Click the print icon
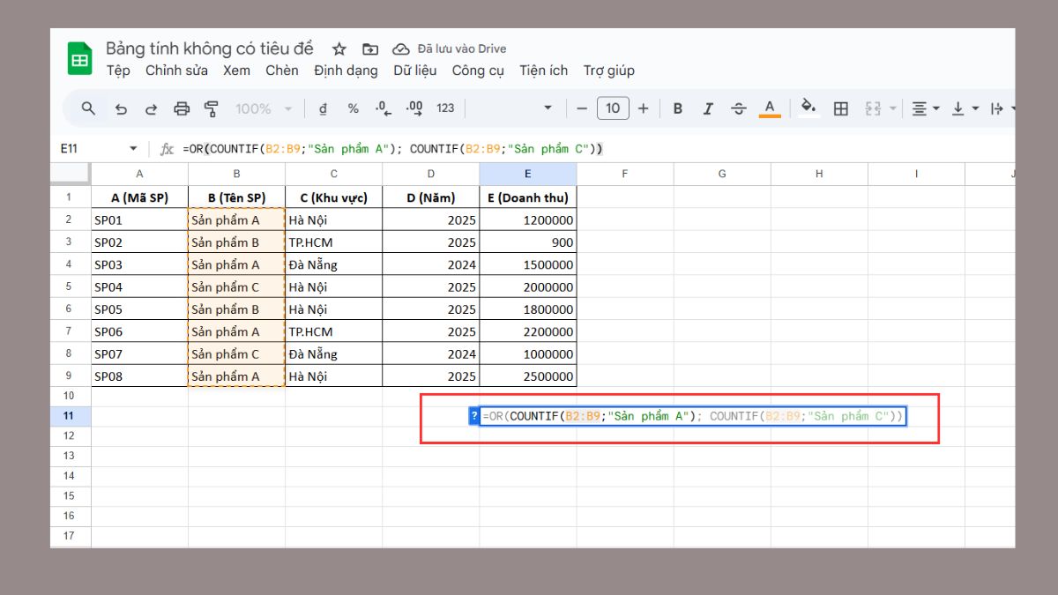The width and height of the screenshot is (1058, 595). 182,108
